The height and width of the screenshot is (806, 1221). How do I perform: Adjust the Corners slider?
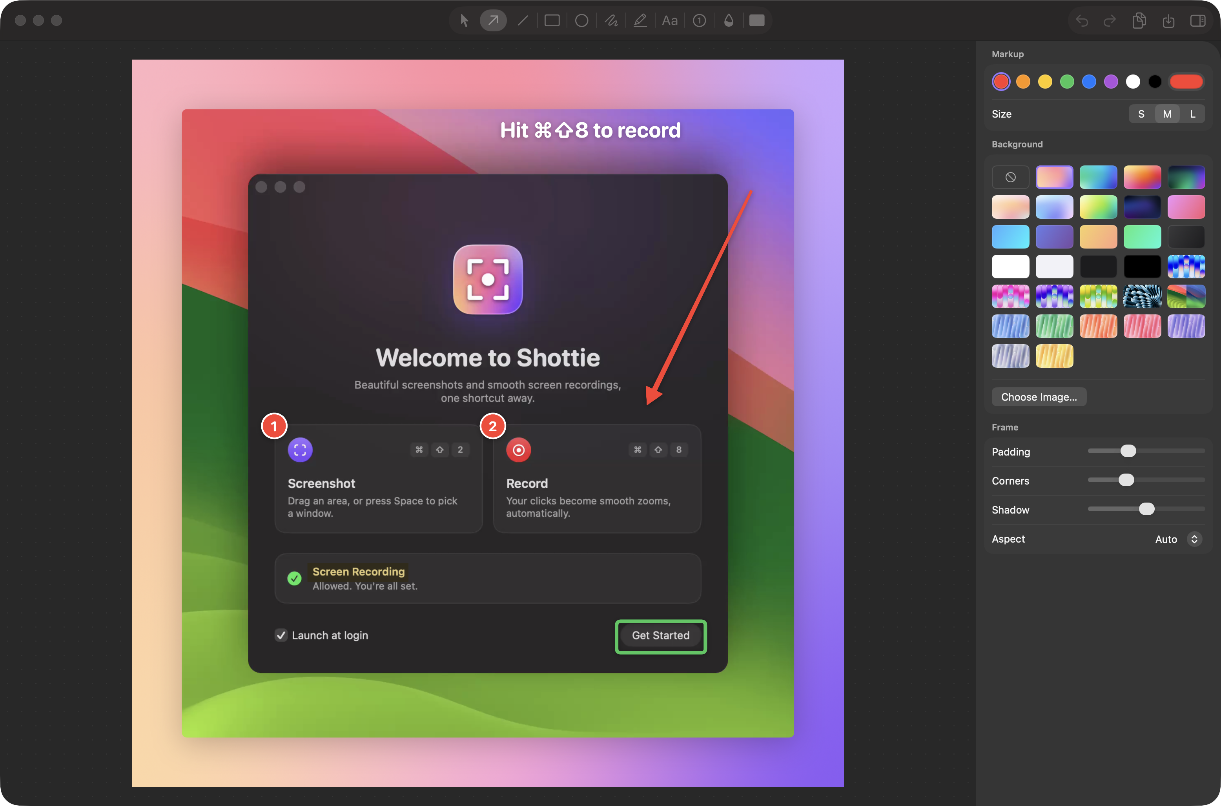click(1146, 480)
